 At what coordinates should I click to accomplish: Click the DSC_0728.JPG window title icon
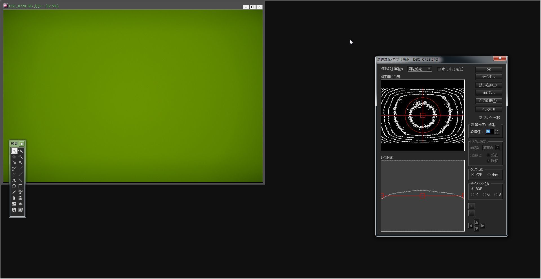(x=5, y=6)
